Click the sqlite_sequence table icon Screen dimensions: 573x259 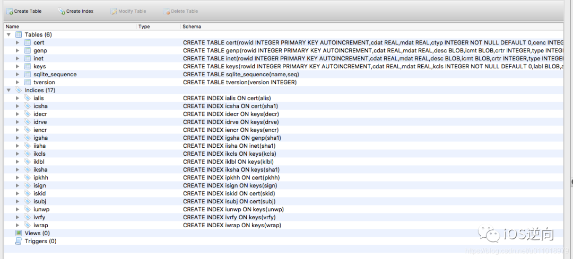click(x=28, y=75)
